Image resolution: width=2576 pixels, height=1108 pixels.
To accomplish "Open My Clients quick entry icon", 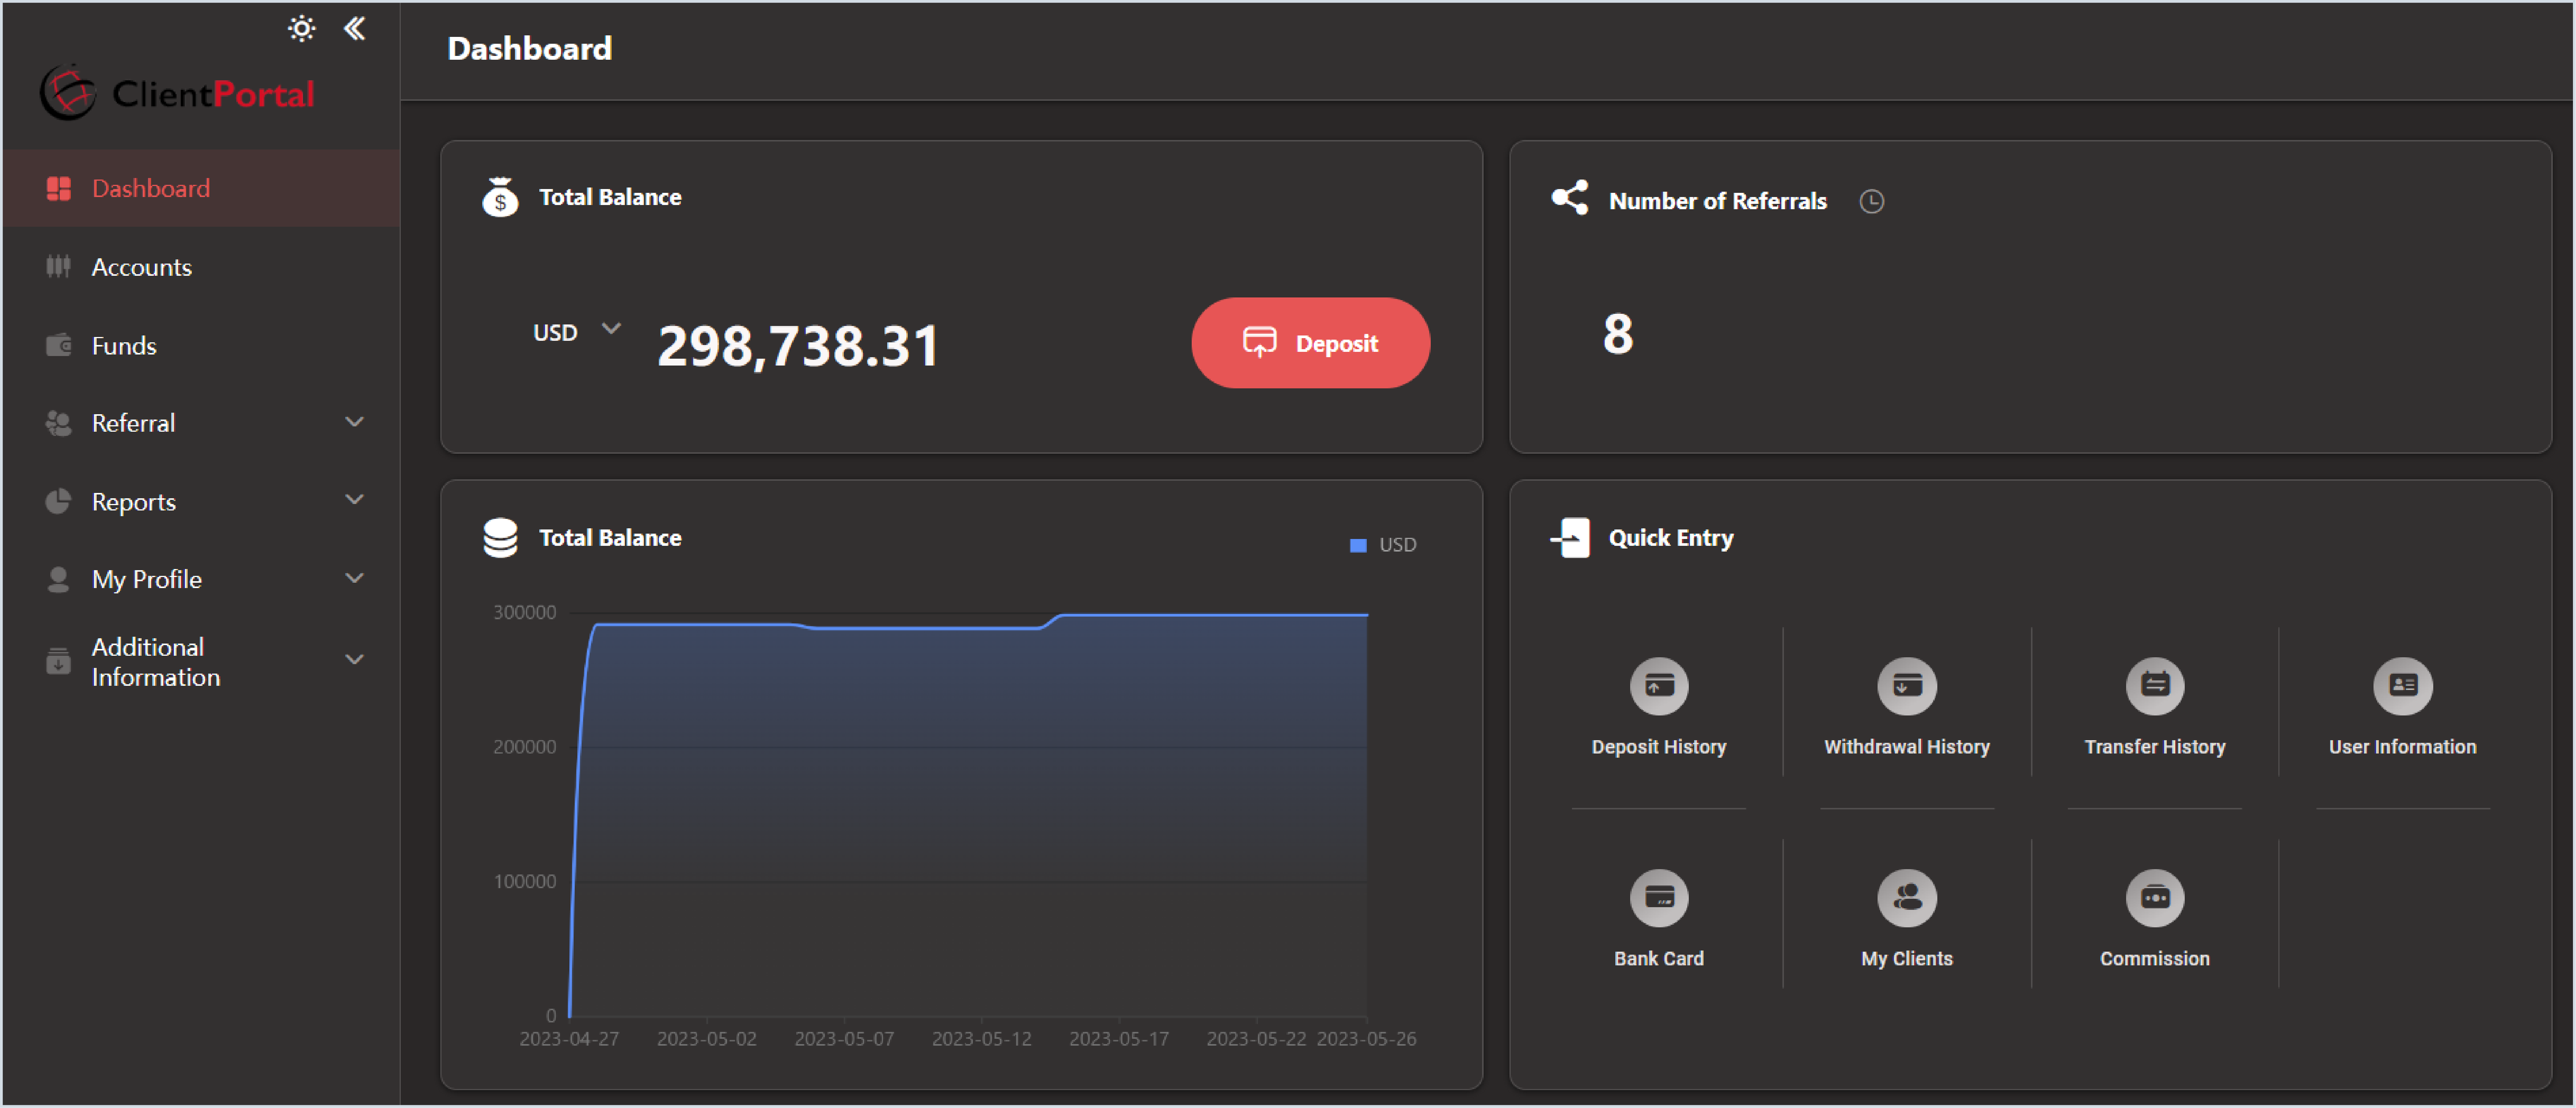I will [1906, 897].
